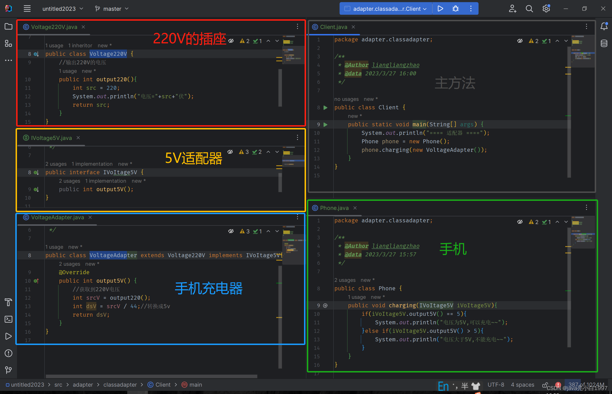The image size is (612, 394).
Task: Debug the Client configuration
Action: 456,8
